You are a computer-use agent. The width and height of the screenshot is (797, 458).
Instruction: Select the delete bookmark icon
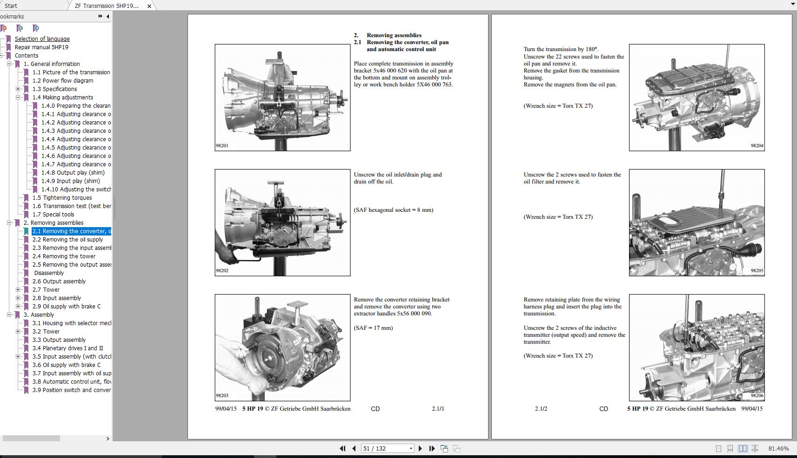point(4,28)
